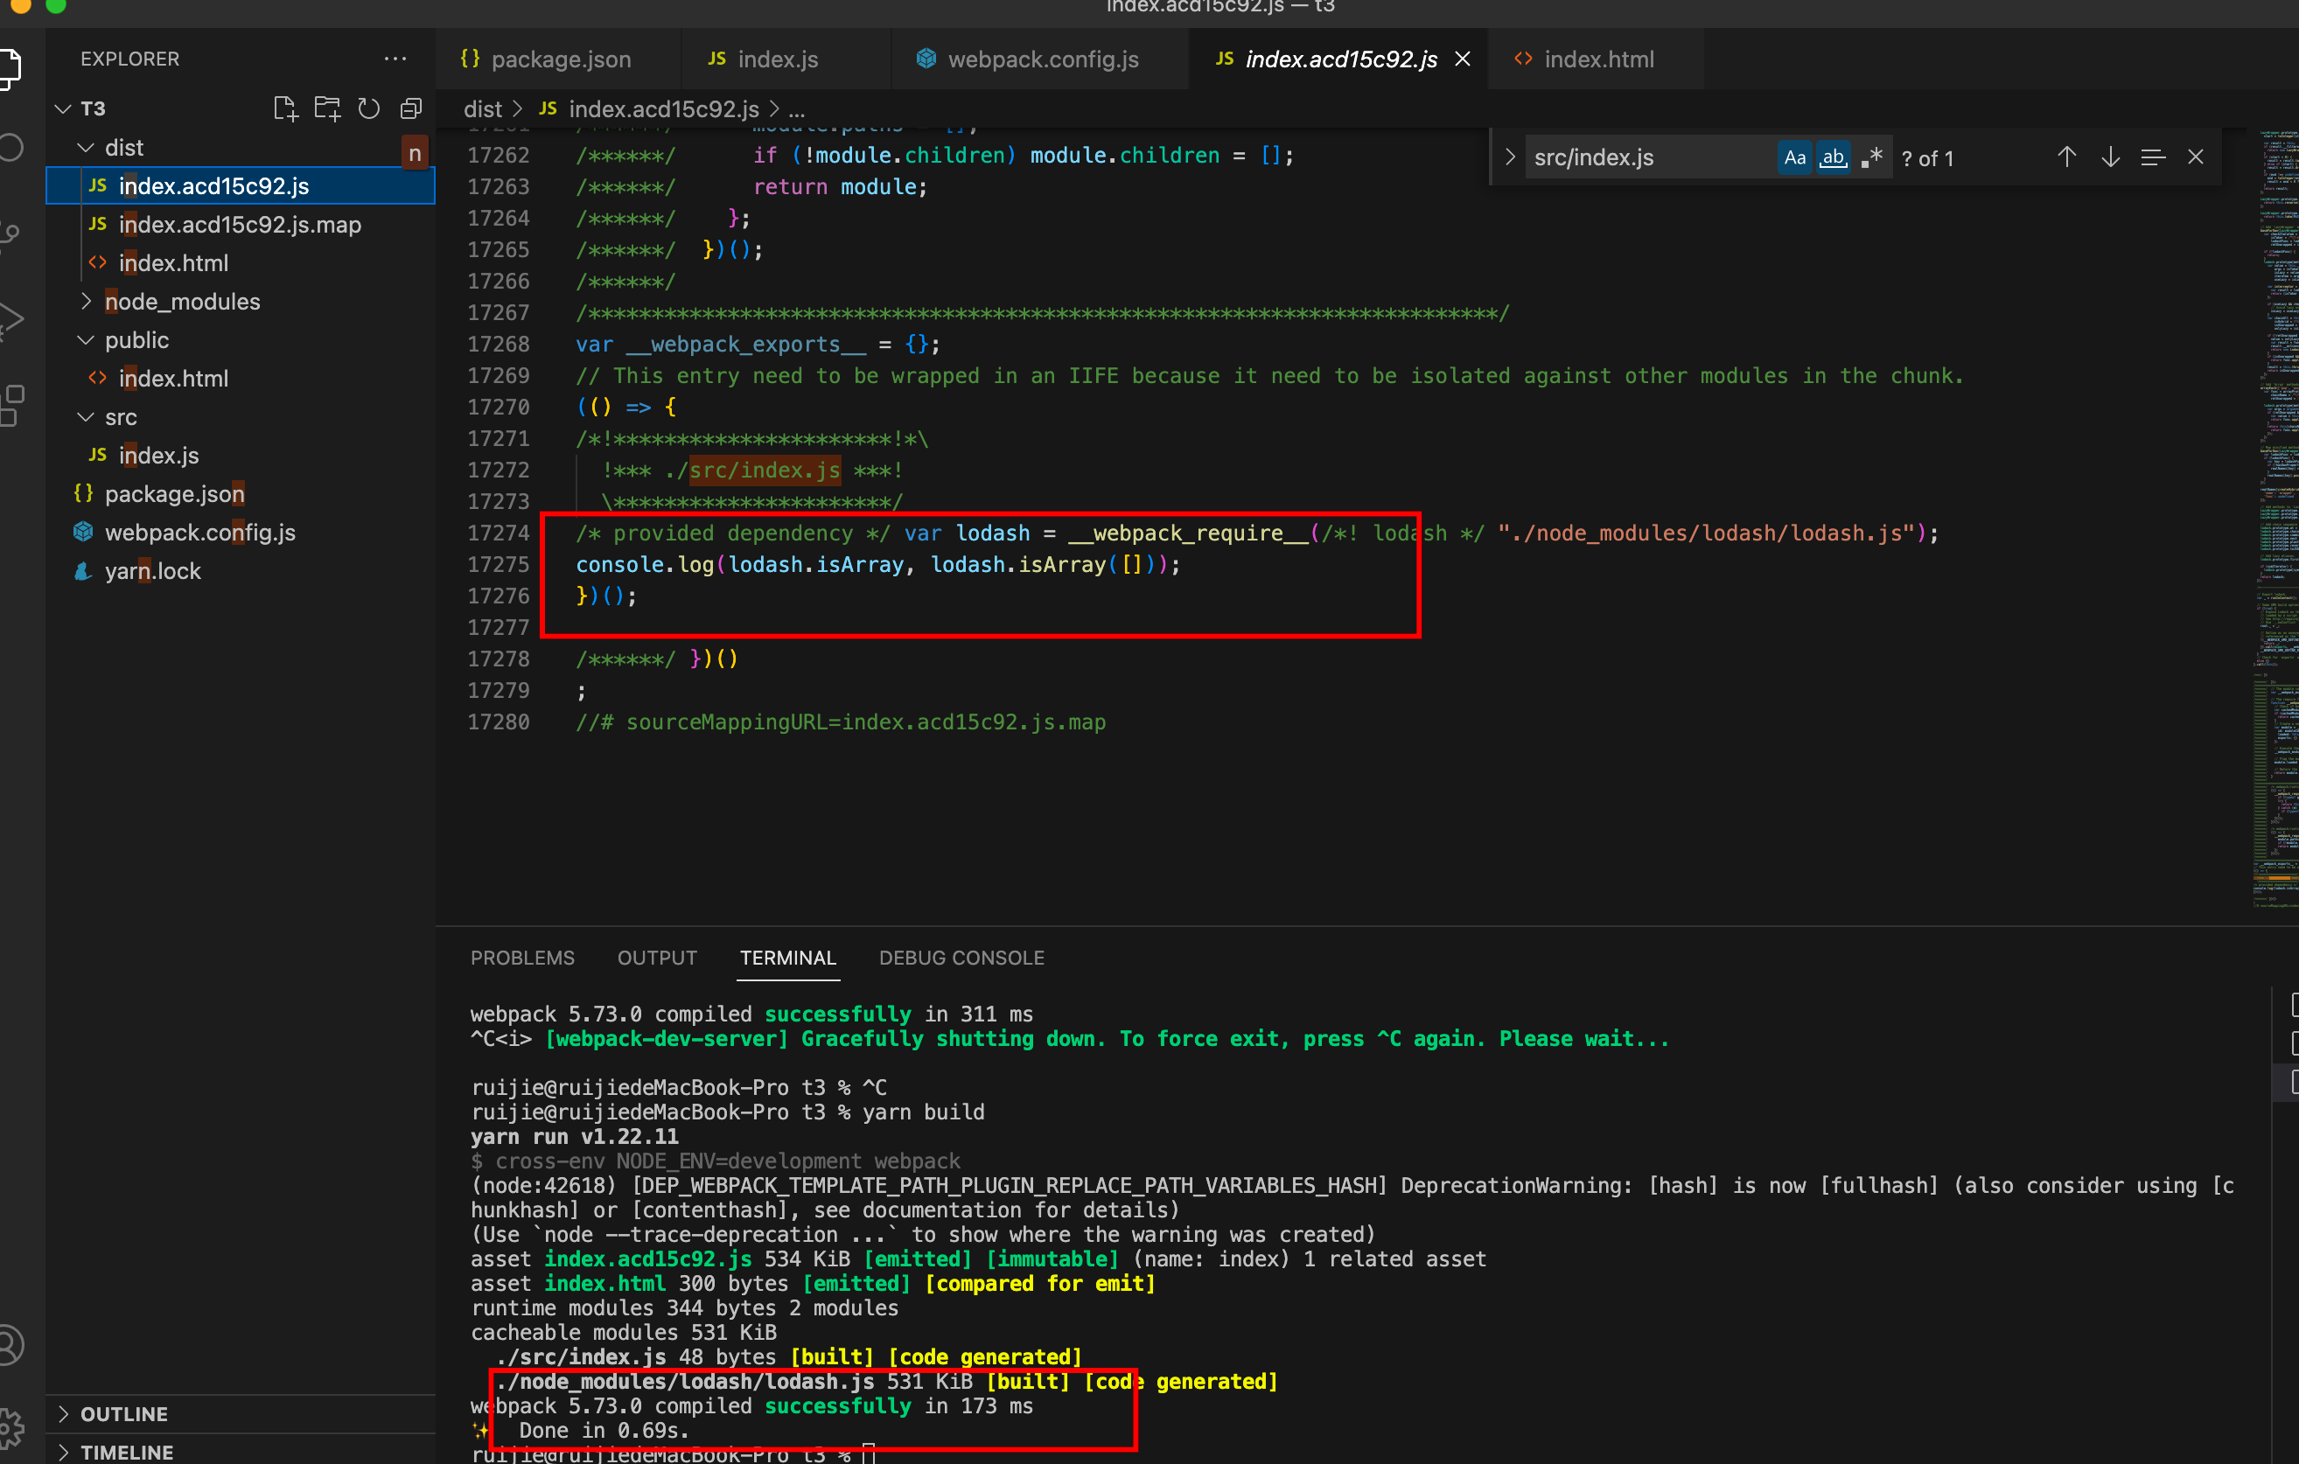Collapse the public folder
The width and height of the screenshot is (2299, 1464).
pos(86,339)
